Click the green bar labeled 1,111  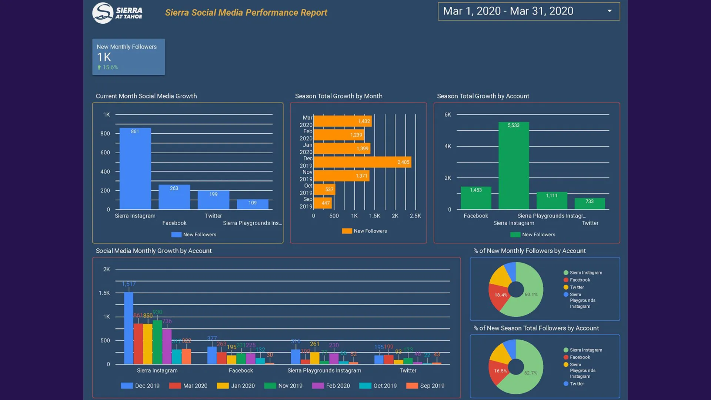552,201
